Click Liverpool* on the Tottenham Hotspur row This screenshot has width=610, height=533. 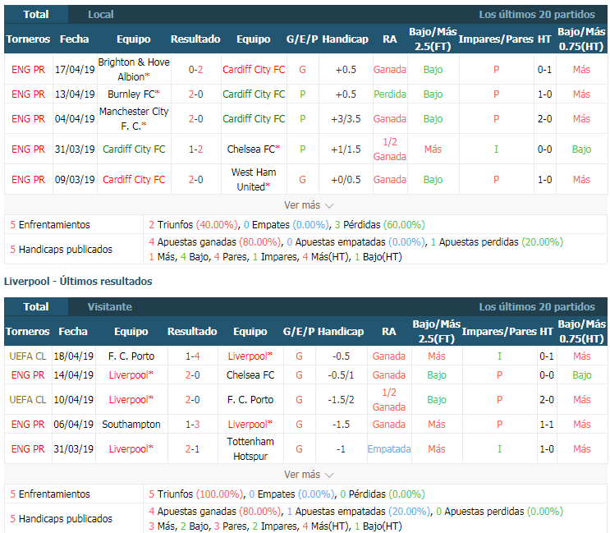pyautogui.click(x=131, y=448)
